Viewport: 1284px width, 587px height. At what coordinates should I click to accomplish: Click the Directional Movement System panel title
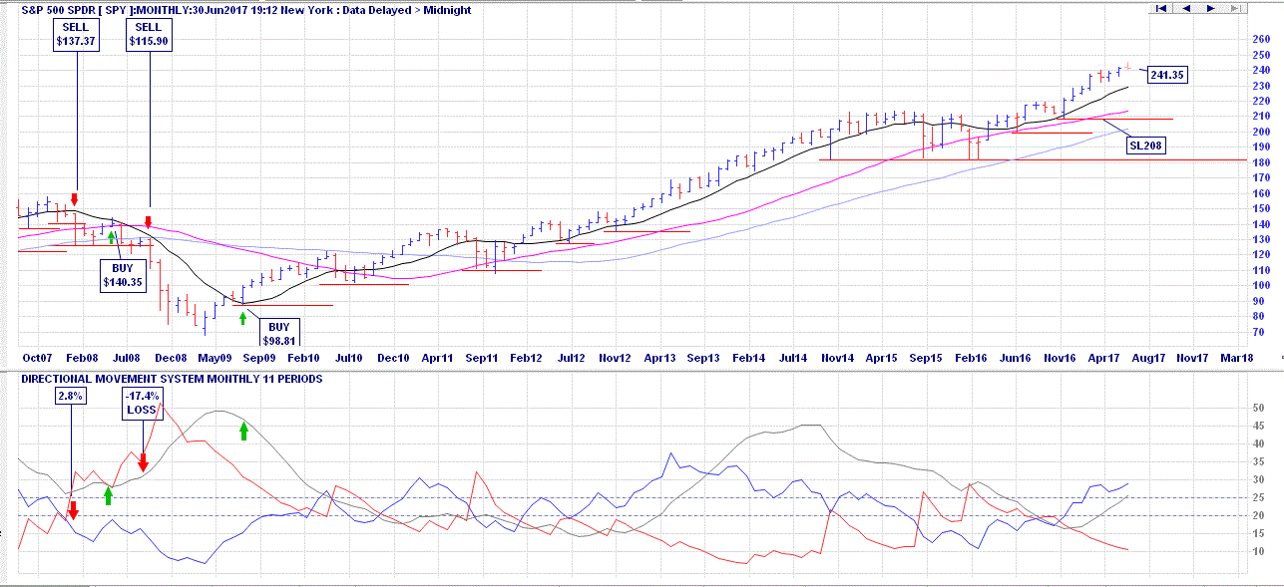coord(172,379)
